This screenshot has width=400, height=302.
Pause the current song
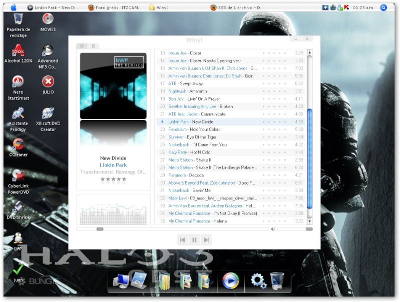point(194,240)
